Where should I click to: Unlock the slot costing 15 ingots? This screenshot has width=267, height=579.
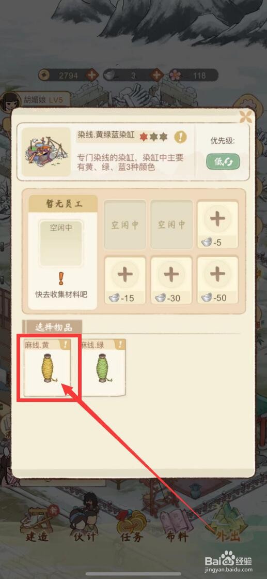click(125, 280)
